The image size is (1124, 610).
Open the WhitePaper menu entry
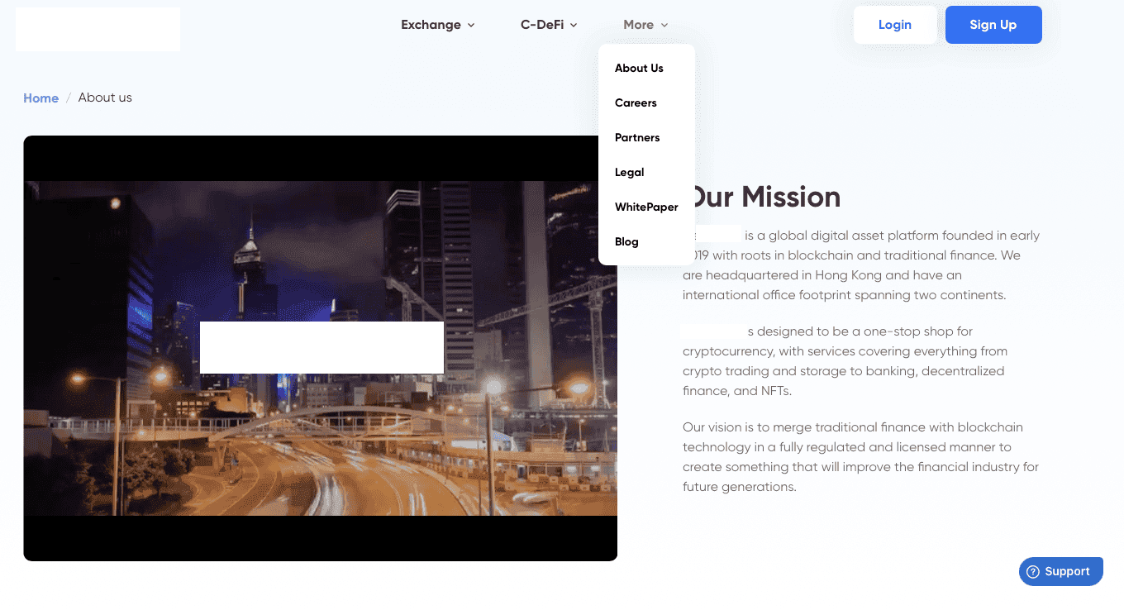click(x=646, y=207)
